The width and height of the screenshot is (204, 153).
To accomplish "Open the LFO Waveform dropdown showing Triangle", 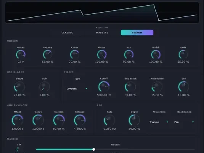I will pos(159,122).
